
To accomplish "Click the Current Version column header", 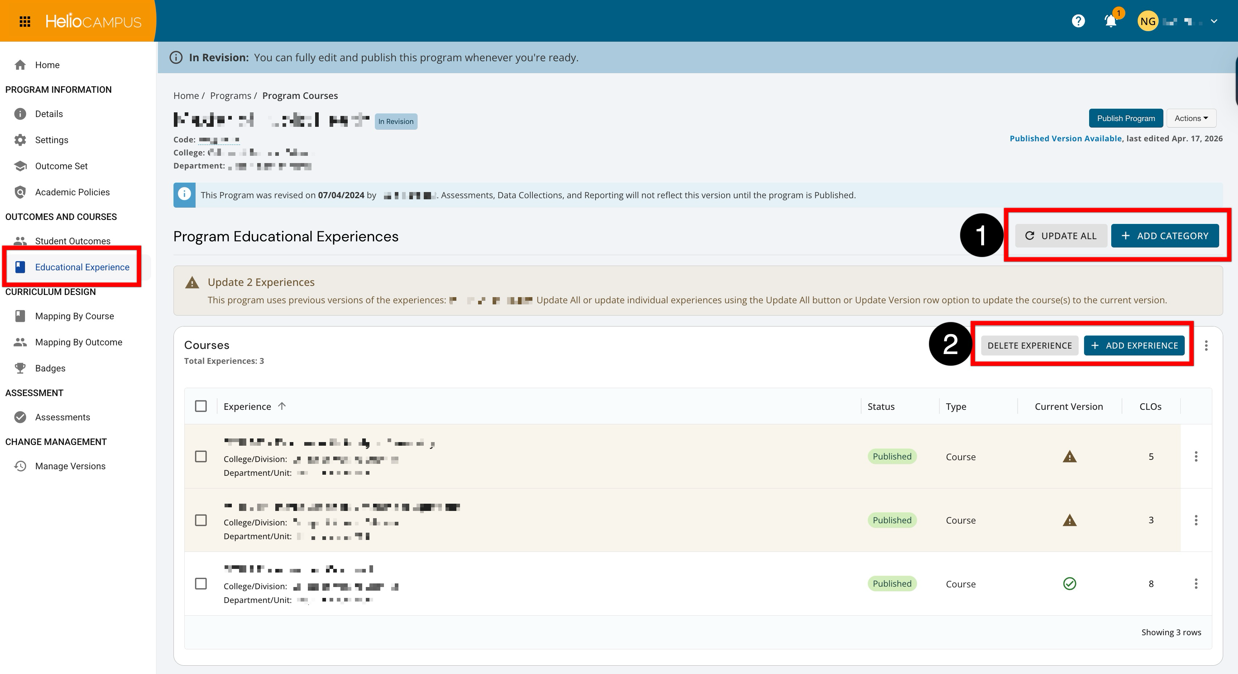I will pos(1069,407).
